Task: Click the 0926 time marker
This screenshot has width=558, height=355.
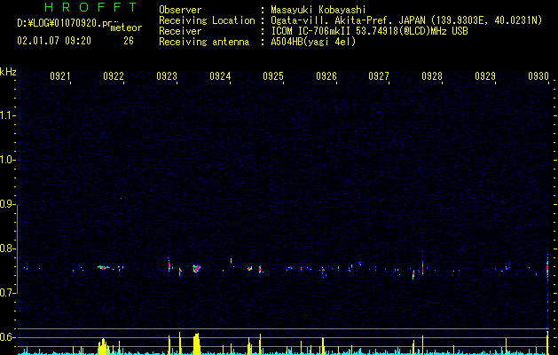Action: 326,75
